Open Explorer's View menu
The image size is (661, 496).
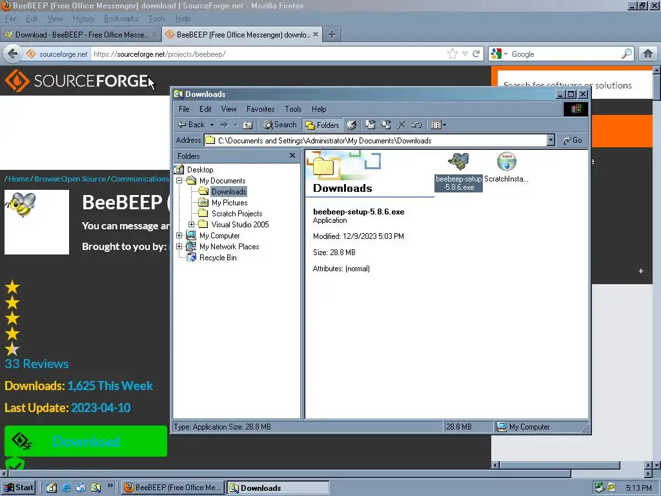(x=229, y=109)
